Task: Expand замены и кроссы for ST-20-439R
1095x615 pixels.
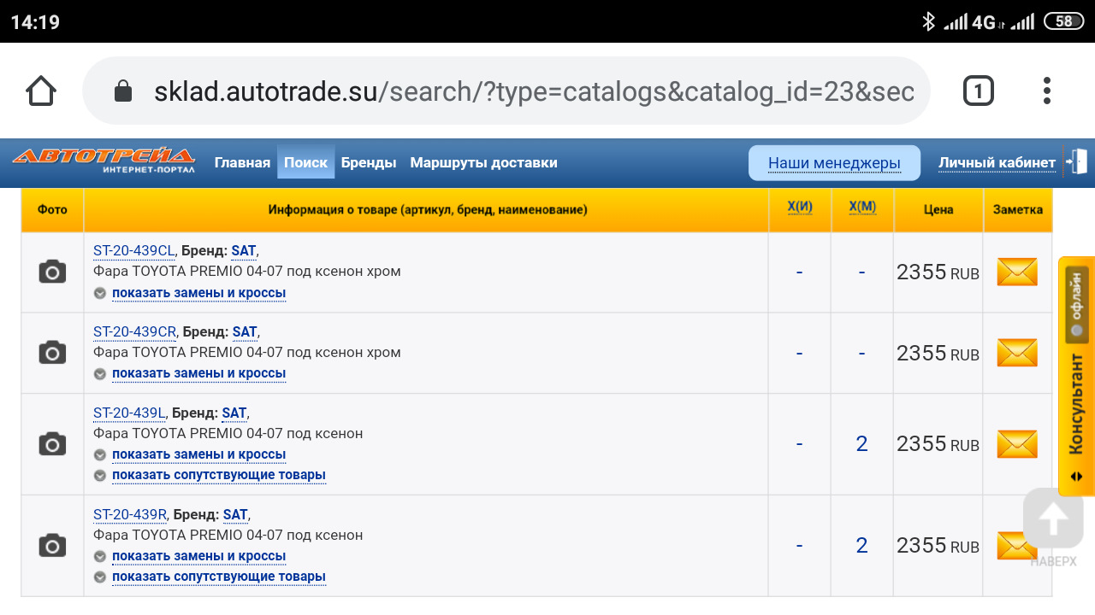Action: coord(198,556)
